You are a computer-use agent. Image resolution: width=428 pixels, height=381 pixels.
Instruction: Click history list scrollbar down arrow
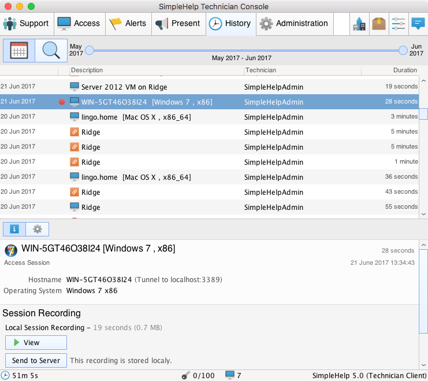(423, 214)
